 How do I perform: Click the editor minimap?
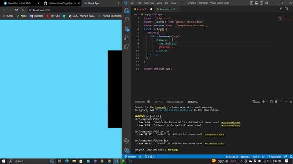click(285, 19)
